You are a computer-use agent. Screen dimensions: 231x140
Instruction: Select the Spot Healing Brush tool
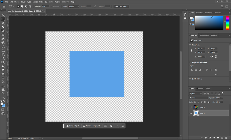point(3,42)
